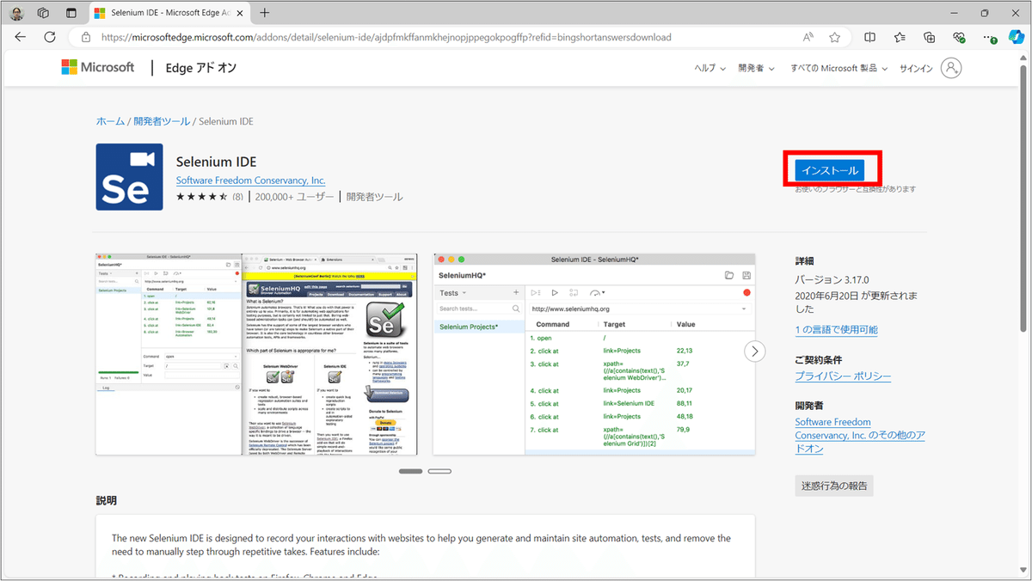Viewport: 1032px width, 581px height.
Task: Reload the page with refresh icon
Action: coord(50,37)
